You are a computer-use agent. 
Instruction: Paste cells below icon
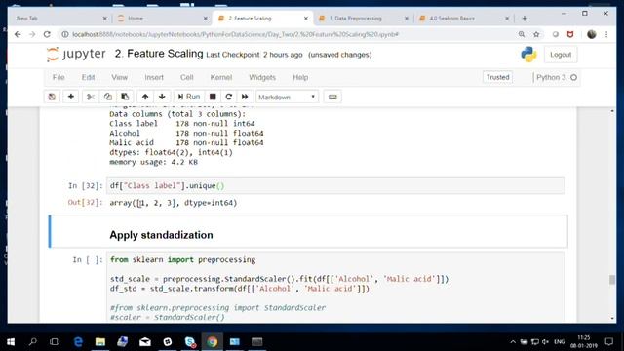[x=125, y=97]
